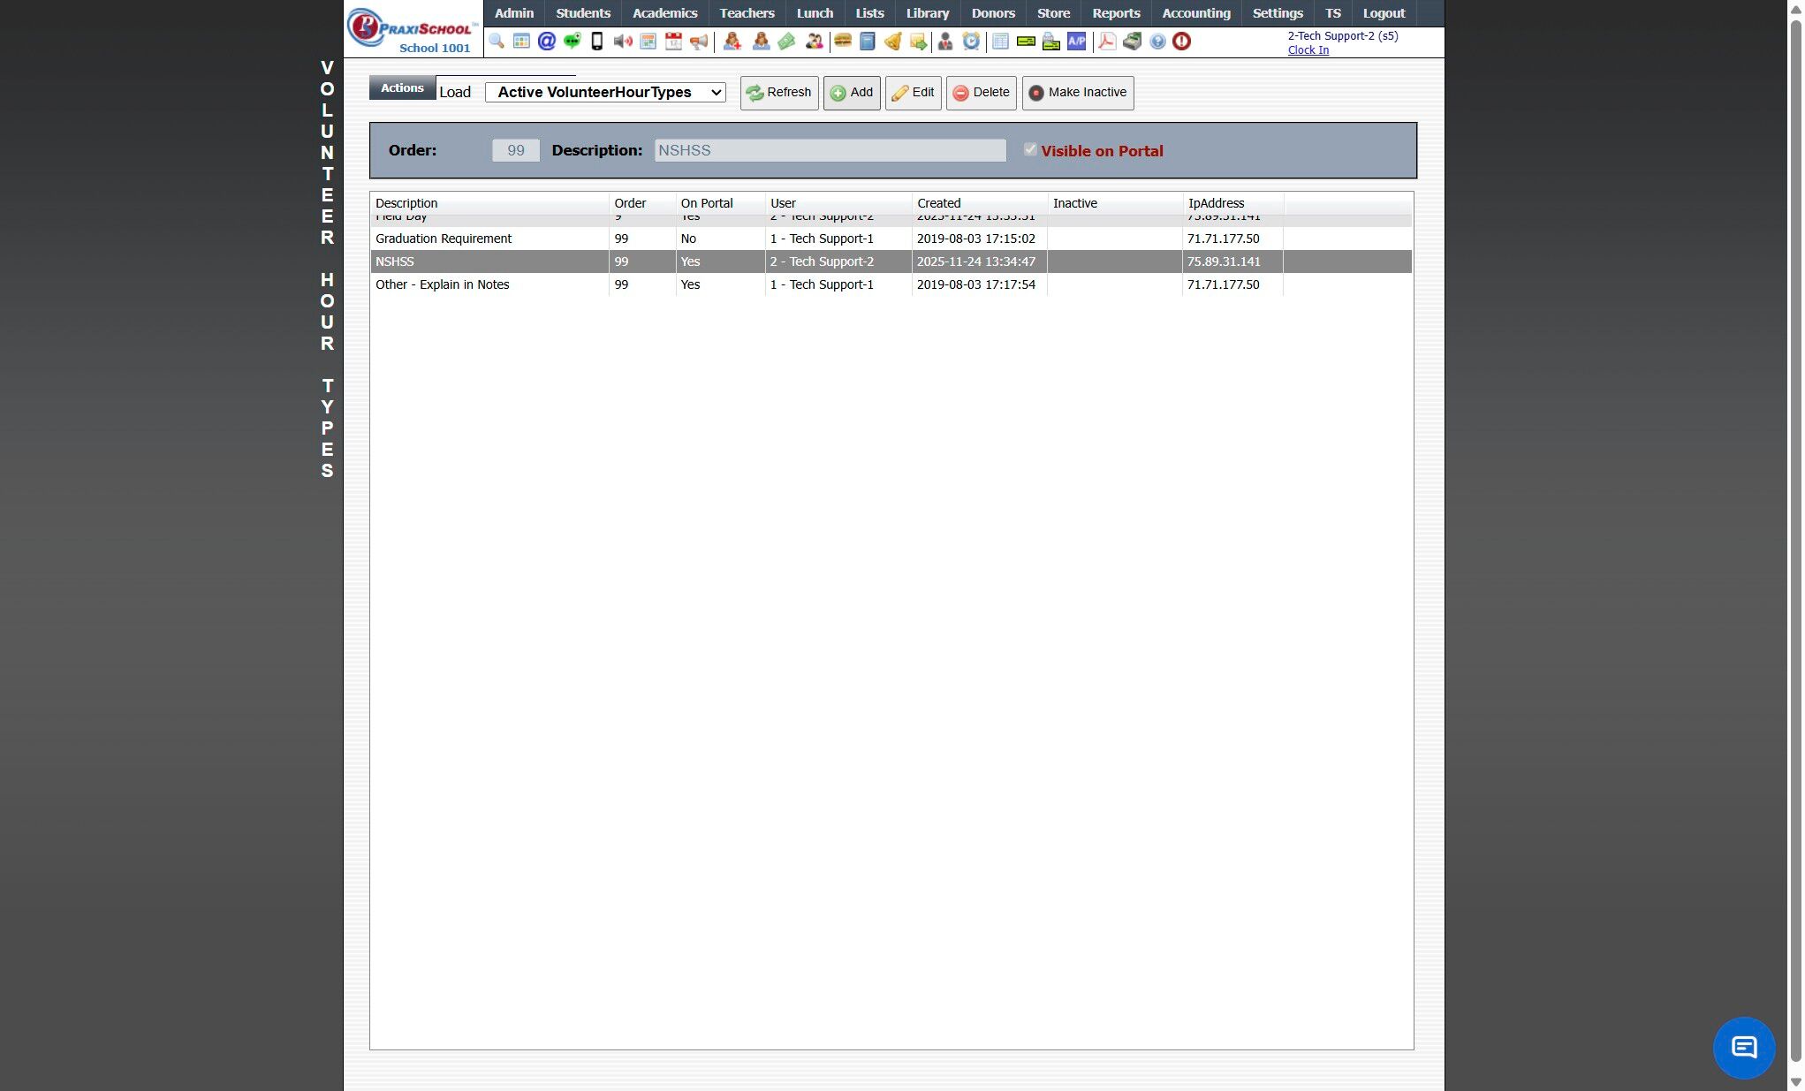Click the magnifying glass search icon
The width and height of the screenshot is (1805, 1091).
pos(496,42)
